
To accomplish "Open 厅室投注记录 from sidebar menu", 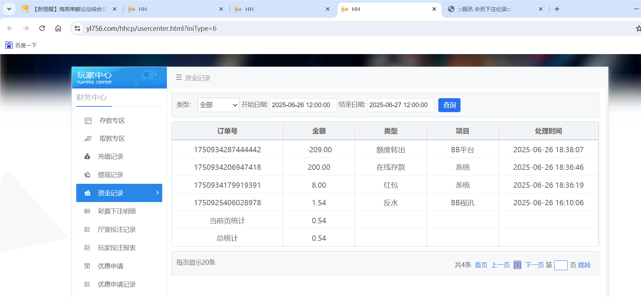I will pos(117,230).
